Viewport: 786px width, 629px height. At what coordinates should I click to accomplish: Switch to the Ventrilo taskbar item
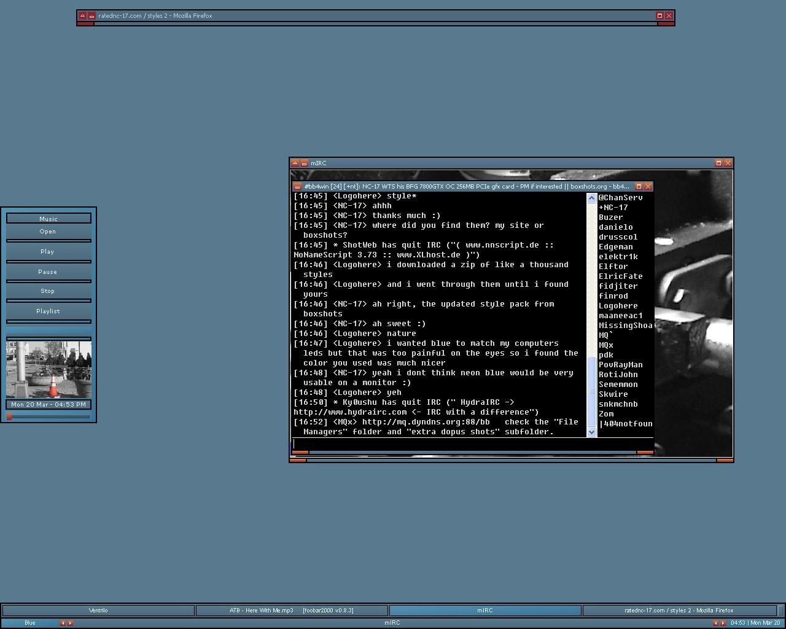click(98, 611)
